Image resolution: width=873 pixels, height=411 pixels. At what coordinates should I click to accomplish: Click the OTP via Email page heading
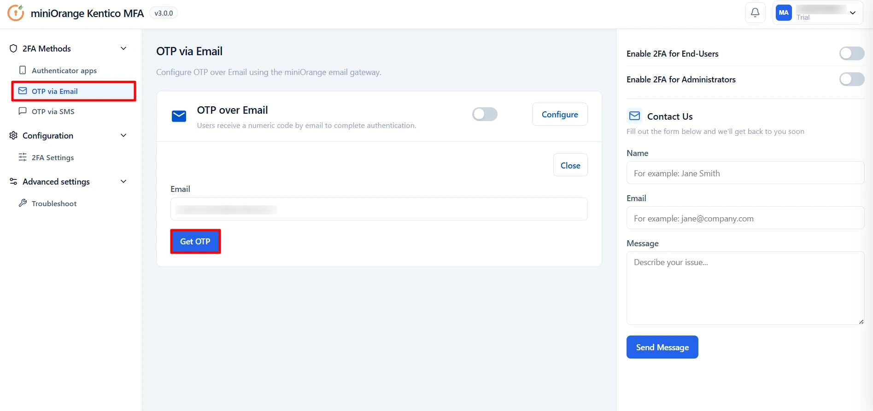pyautogui.click(x=189, y=51)
